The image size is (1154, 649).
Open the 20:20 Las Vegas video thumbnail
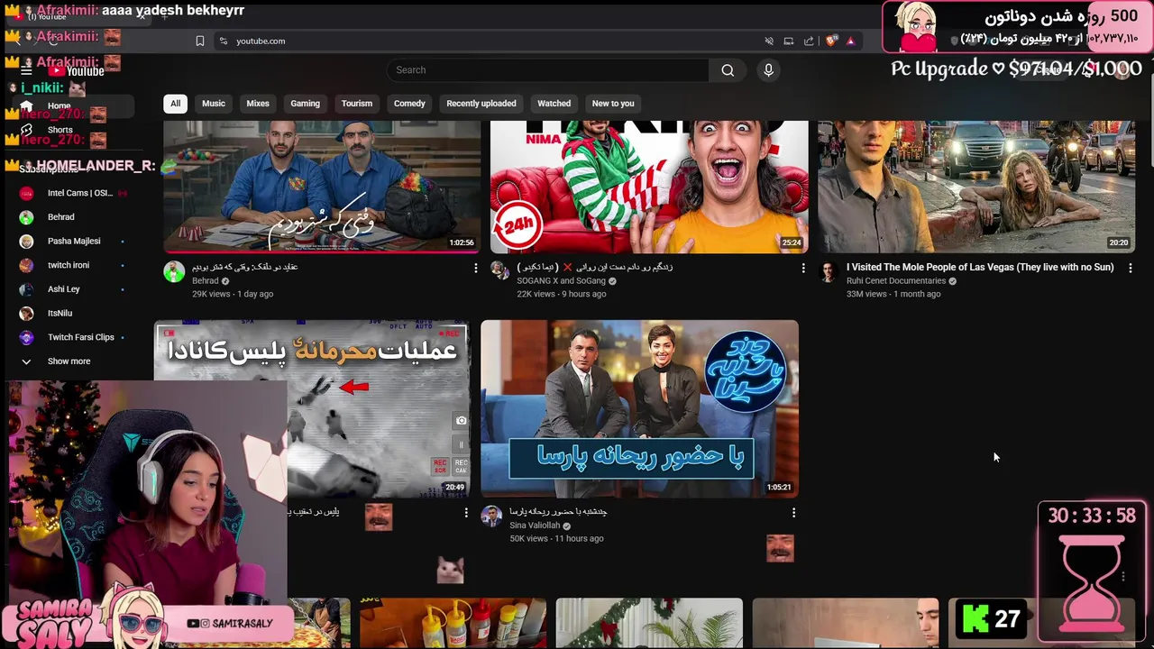pyautogui.click(x=976, y=187)
